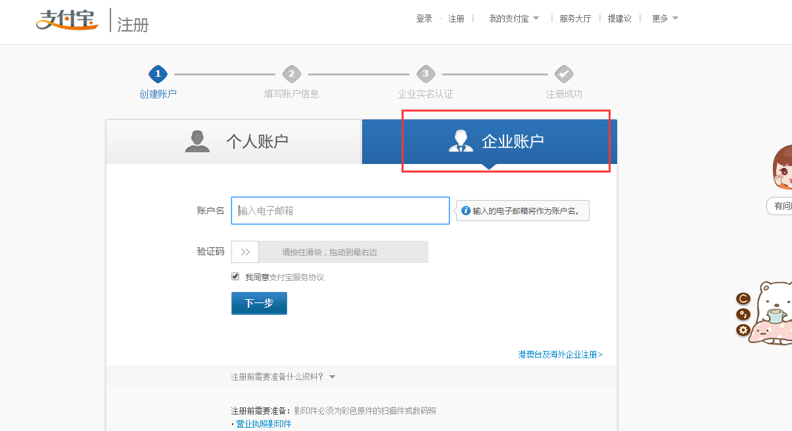
Task: Open 营业执照影印件 link
Action: pyautogui.click(x=264, y=424)
